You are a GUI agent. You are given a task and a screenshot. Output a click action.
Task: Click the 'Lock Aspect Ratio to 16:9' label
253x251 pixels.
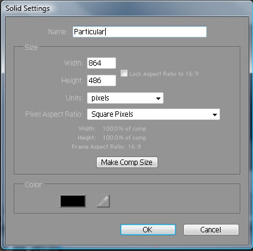click(x=164, y=74)
